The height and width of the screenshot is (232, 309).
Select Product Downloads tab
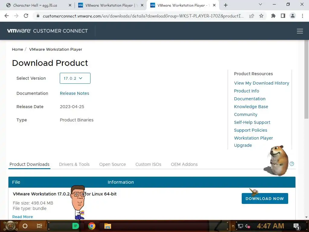coord(29,164)
